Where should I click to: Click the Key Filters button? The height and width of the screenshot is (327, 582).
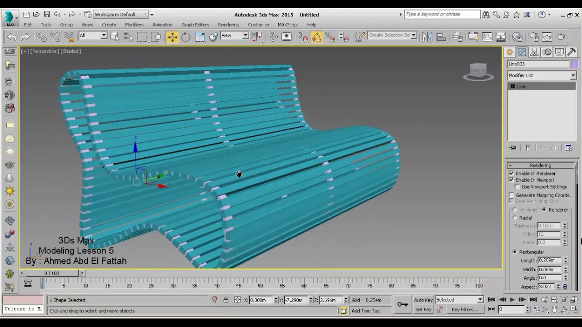point(465,309)
